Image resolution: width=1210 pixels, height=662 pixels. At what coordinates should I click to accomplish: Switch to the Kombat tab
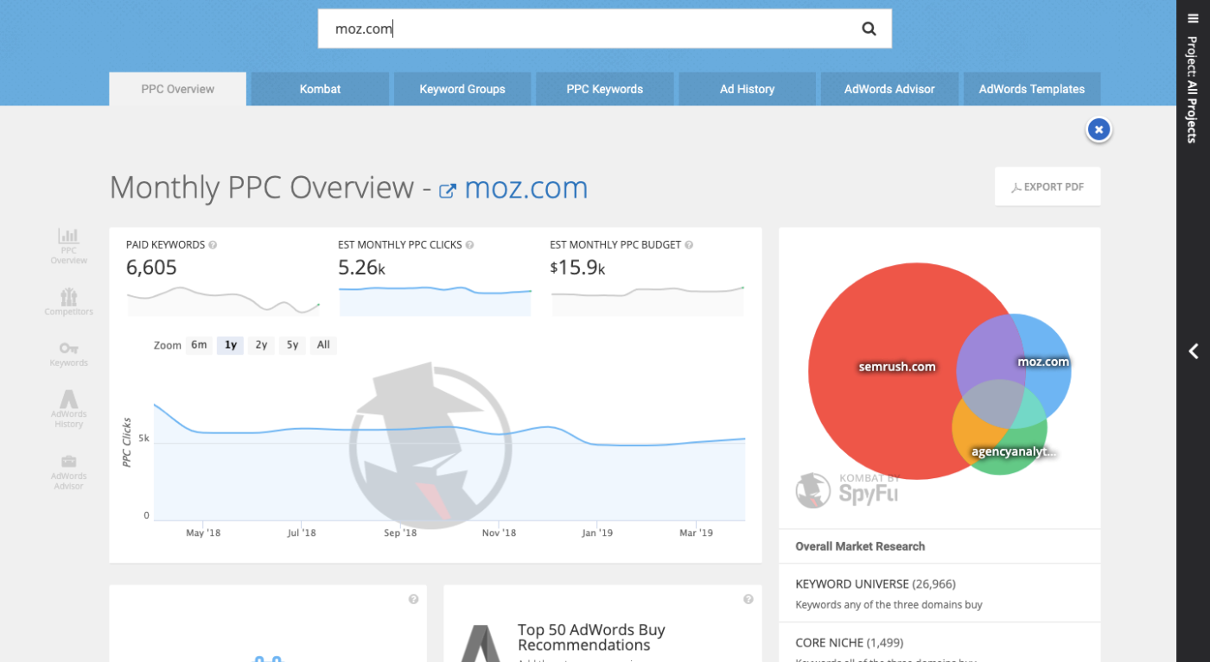tap(320, 89)
